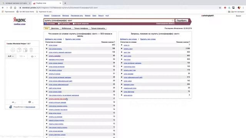Click the Yandex logo
The image size is (246, 138).
[x=20, y=20]
